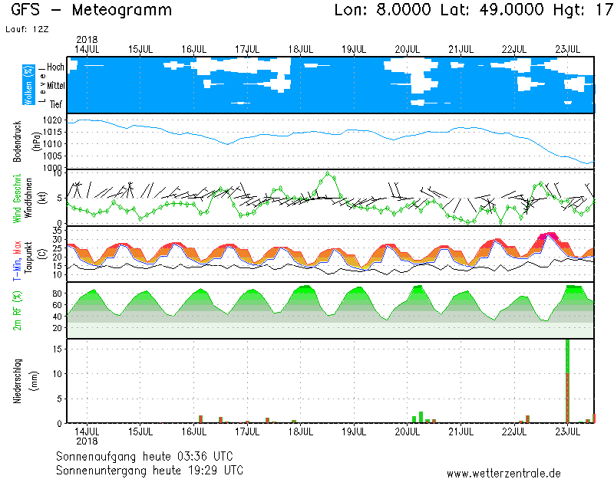614x479 pixels.
Task: Click the GFS – Meteogramm title
Action: tap(91, 11)
